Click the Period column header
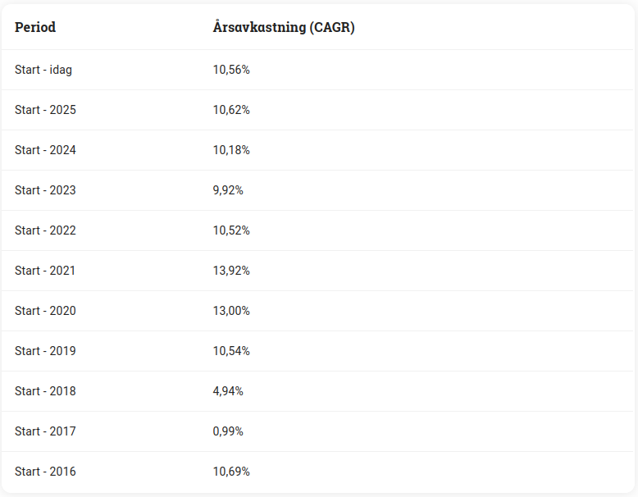Image resolution: width=638 pixels, height=497 pixels. tap(35, 27)
